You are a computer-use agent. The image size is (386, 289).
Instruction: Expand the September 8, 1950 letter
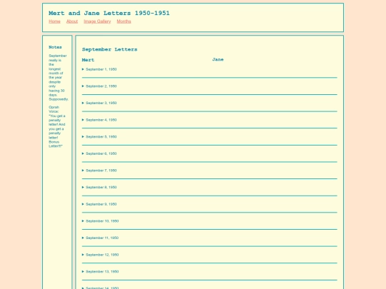(x=99, y=187)
